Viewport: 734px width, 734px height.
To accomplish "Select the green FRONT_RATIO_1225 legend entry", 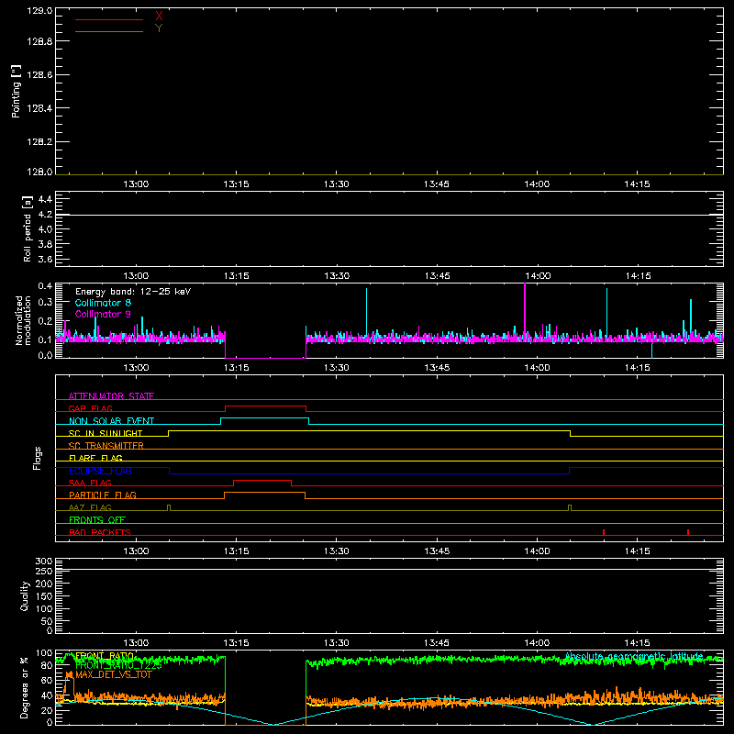I will click(x=118, y=665).
